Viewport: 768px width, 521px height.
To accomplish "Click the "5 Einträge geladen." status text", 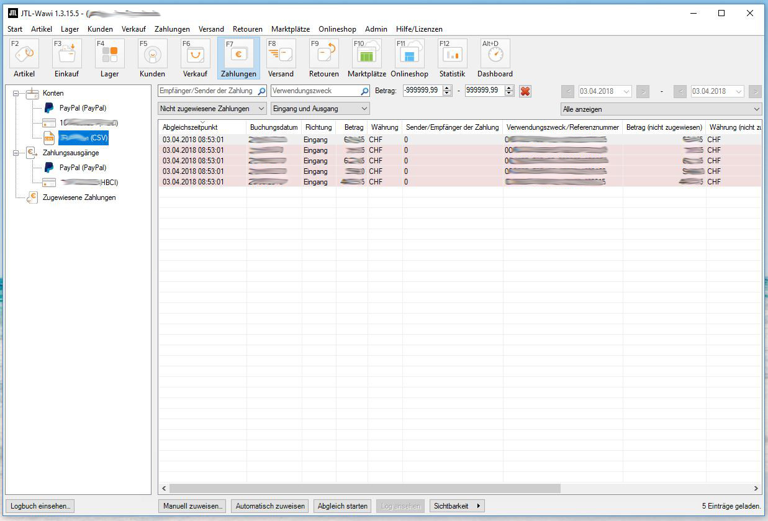I will (x=731, y=506).
